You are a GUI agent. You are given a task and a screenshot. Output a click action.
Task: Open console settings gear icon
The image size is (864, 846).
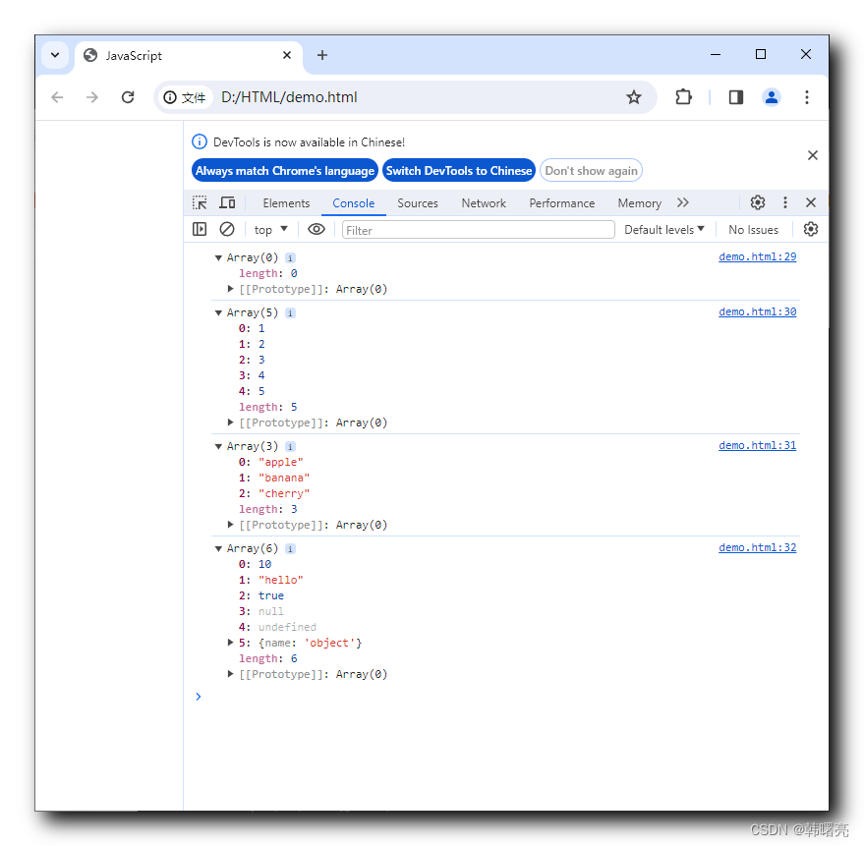811,229
